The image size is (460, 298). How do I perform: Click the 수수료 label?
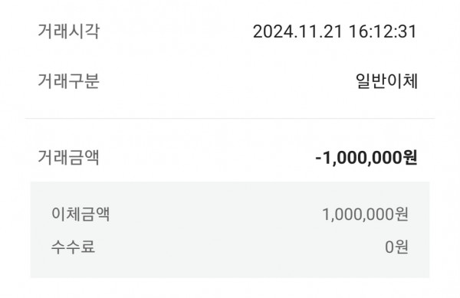73,247
